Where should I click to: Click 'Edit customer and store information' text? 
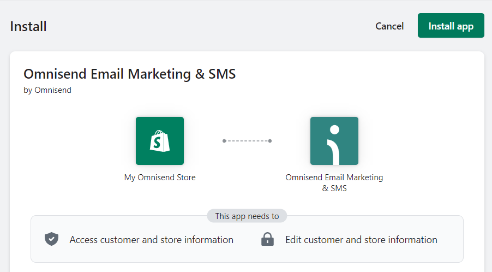tap(361, 240)
